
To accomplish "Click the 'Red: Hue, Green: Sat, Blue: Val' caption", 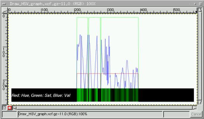I will [x=41, y=95].
